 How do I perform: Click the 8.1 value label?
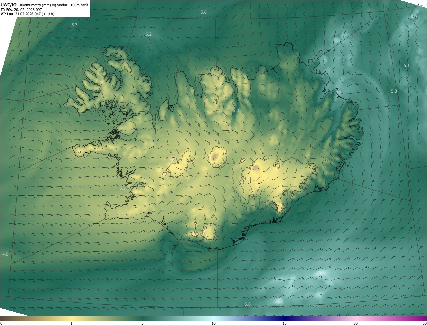(x=337, y=40)
